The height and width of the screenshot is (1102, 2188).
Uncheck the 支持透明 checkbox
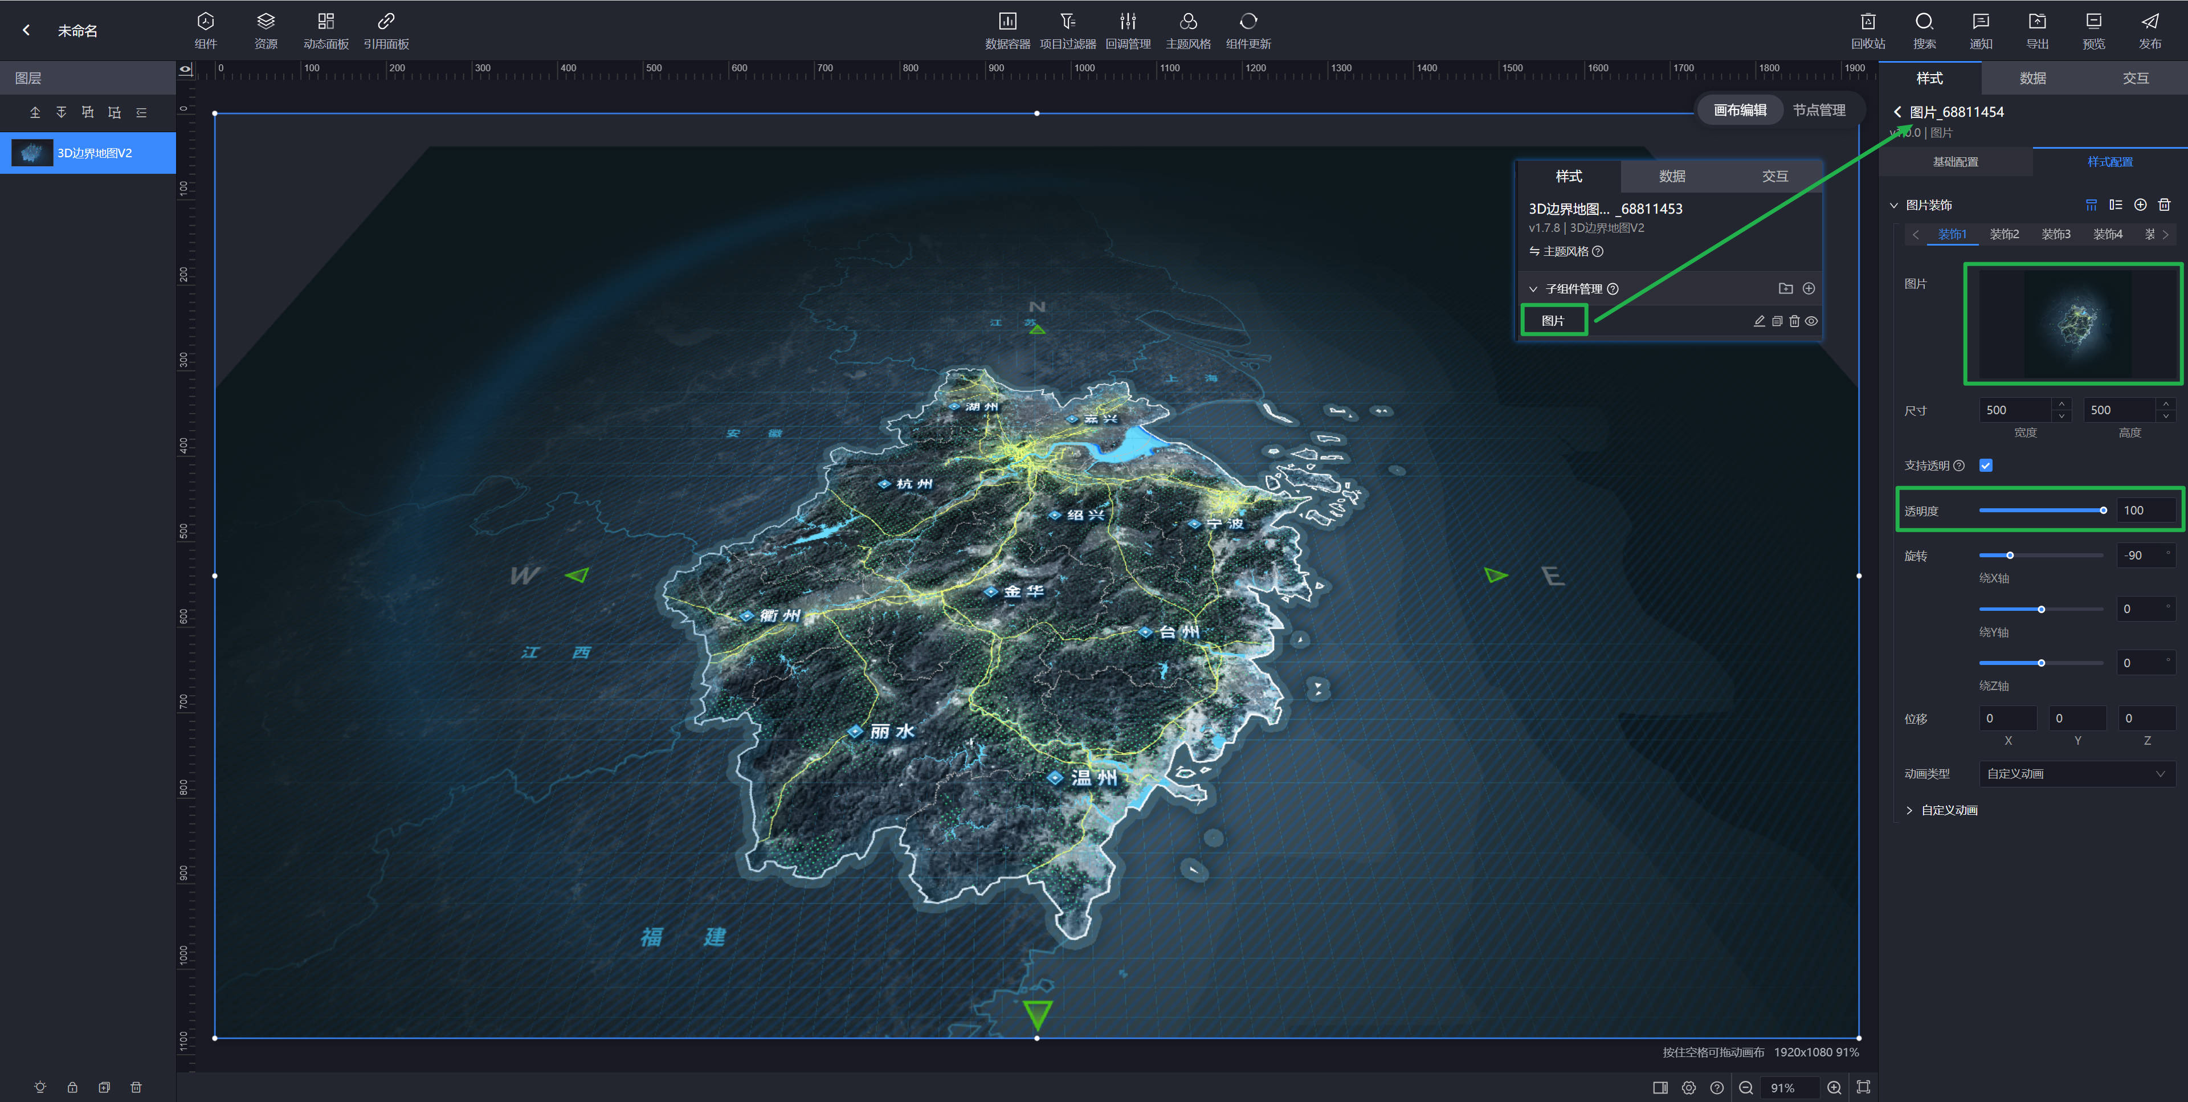(1986, 465)
